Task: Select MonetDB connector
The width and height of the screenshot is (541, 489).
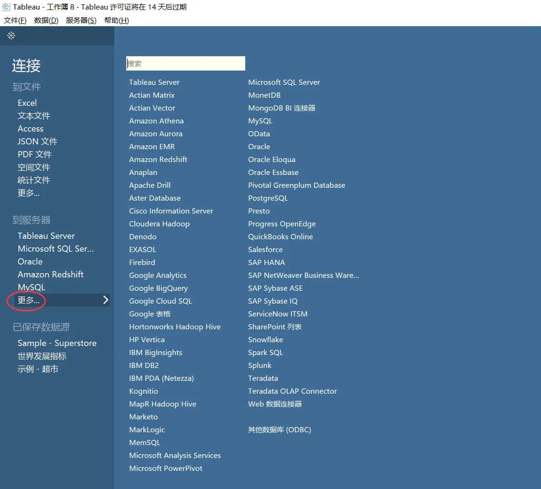Action: (x=264, y=95)
